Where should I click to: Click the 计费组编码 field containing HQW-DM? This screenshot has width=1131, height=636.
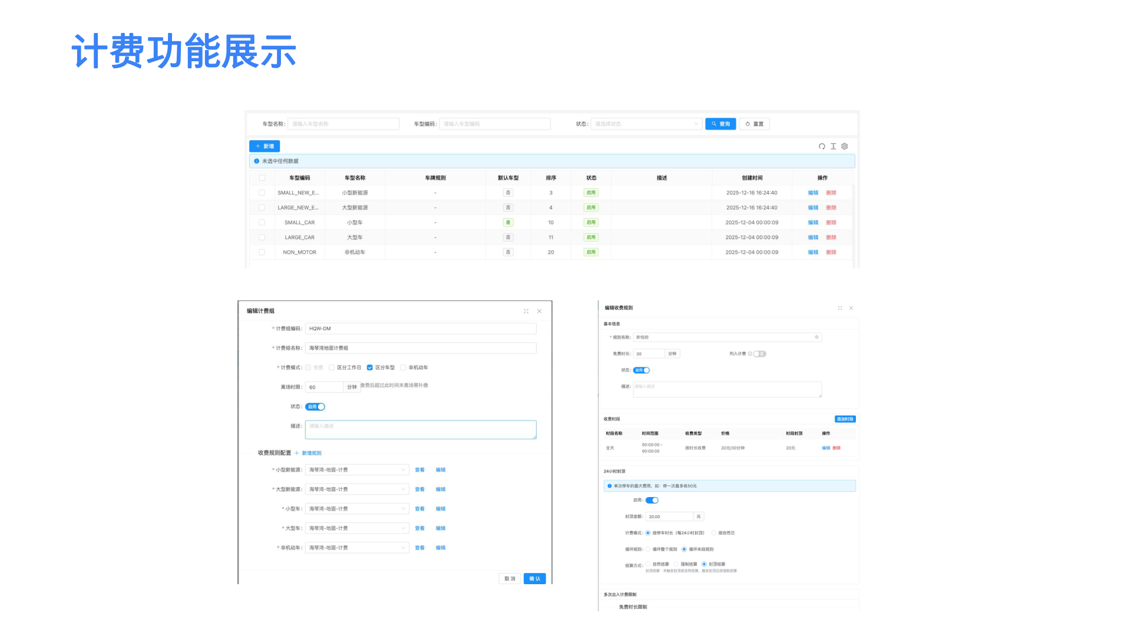421,329
